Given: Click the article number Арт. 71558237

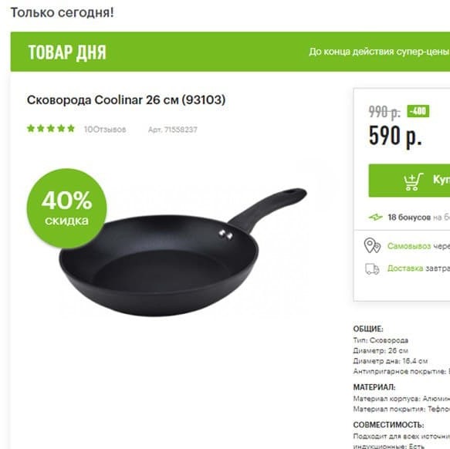Looking at the screenshot, I should coord(172,130).
